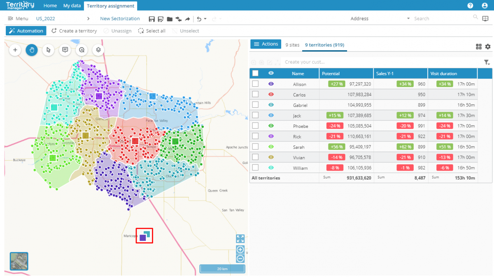Open the Address search type dropdown
This screenshot has height=277, width=494.
[x=408, y=19]
